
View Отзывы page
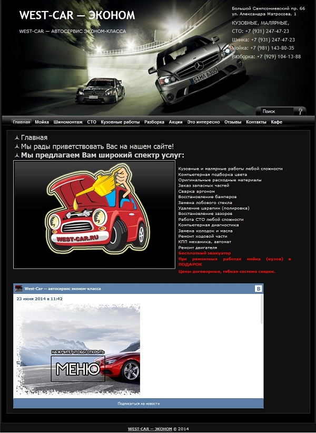tap(233, 122)
